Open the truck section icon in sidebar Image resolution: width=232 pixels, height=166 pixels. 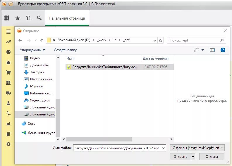point(8,93)
